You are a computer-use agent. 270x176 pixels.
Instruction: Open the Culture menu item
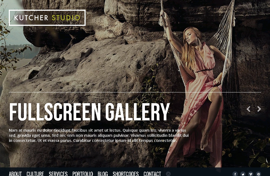point(35,174)
